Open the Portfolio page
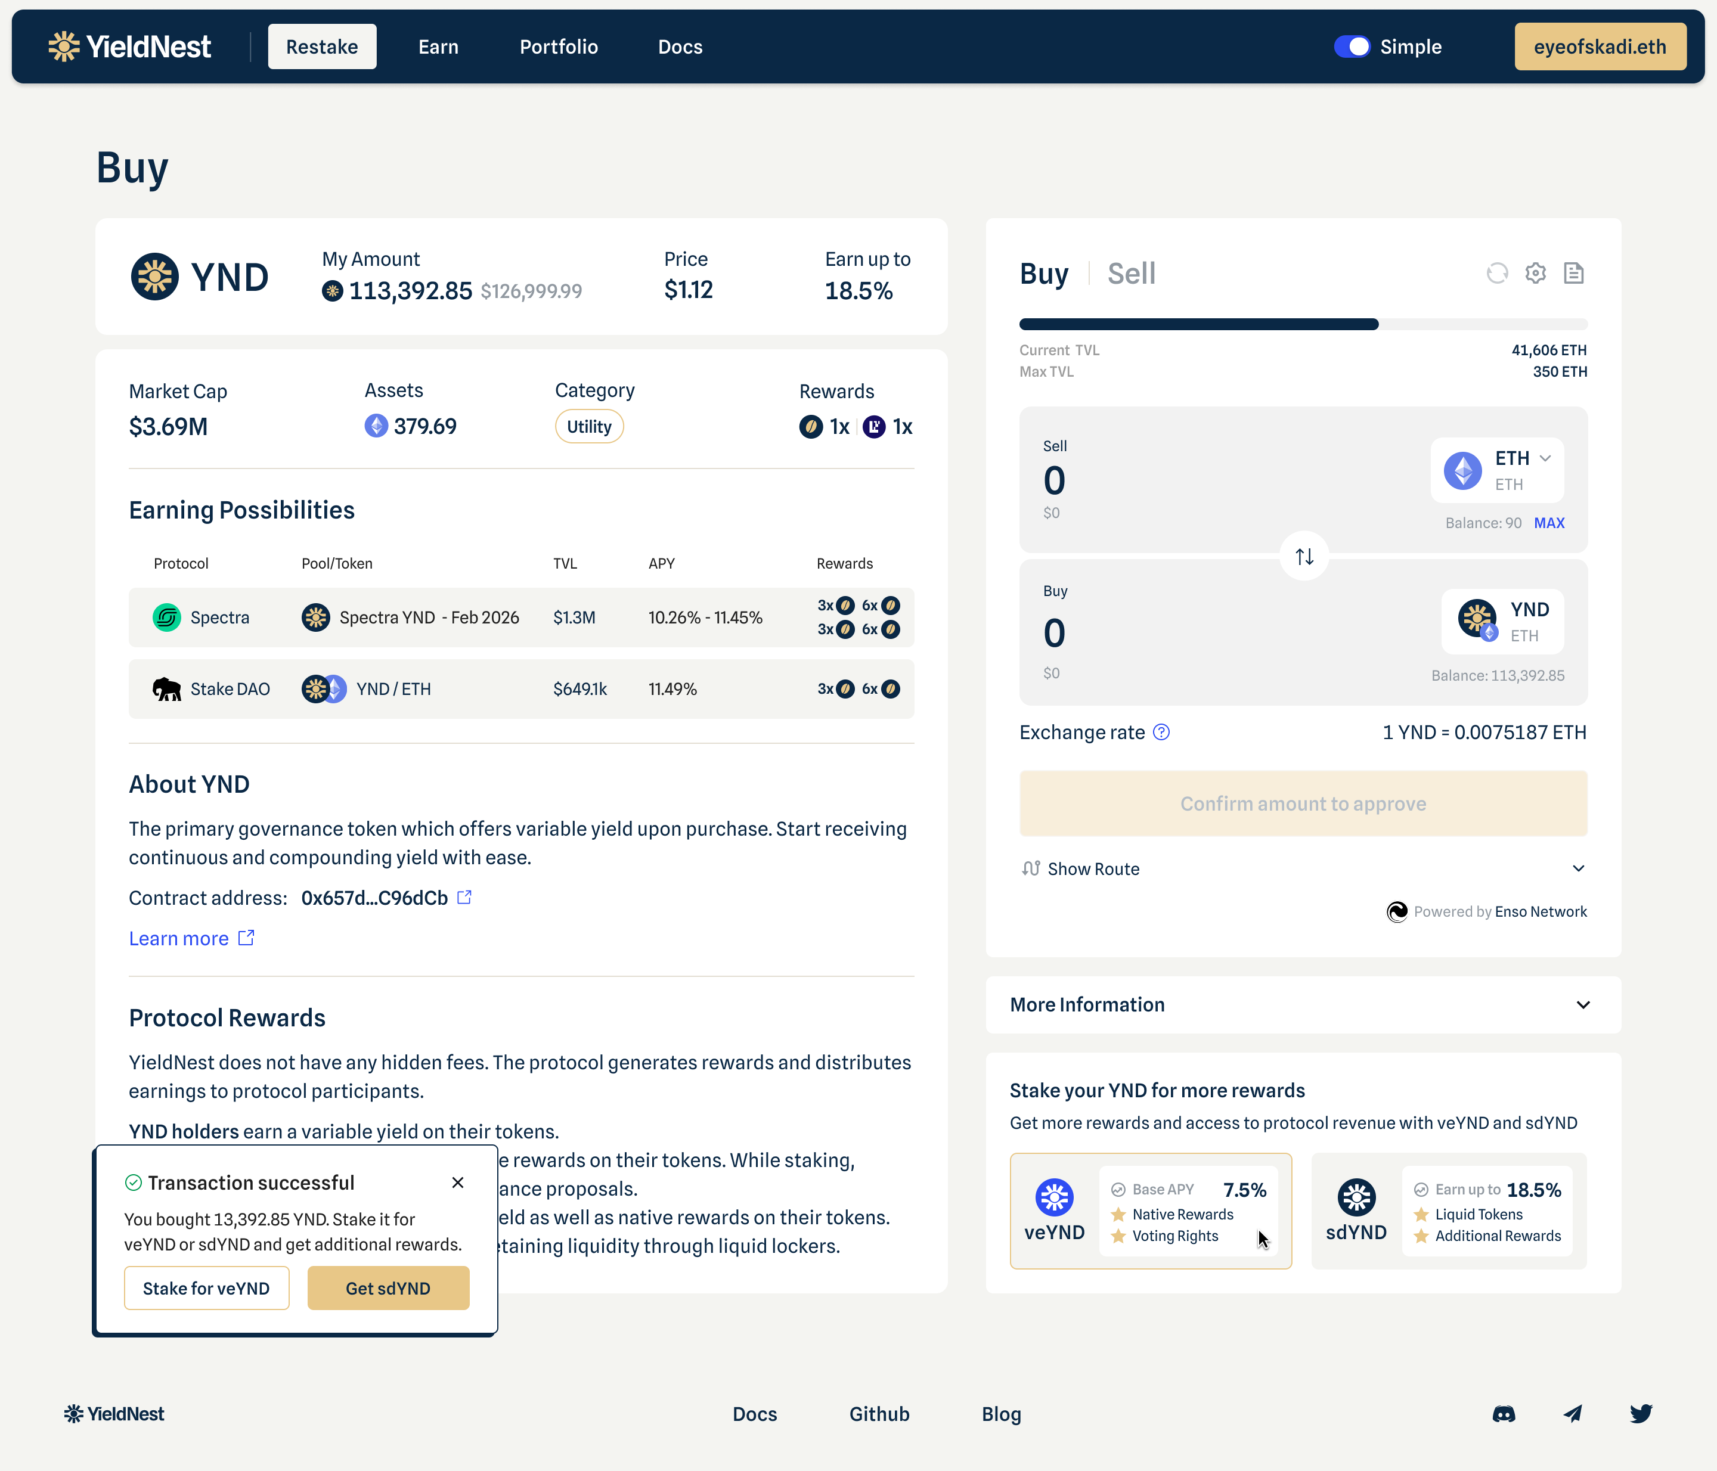 (x=559, y=46)
